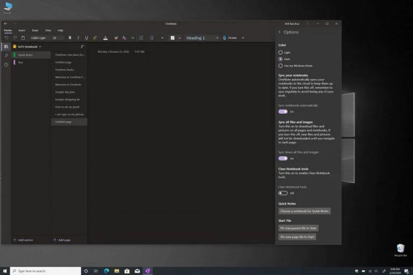Open the Sample shopping list page
413x275 pixels.
[69, 99]
